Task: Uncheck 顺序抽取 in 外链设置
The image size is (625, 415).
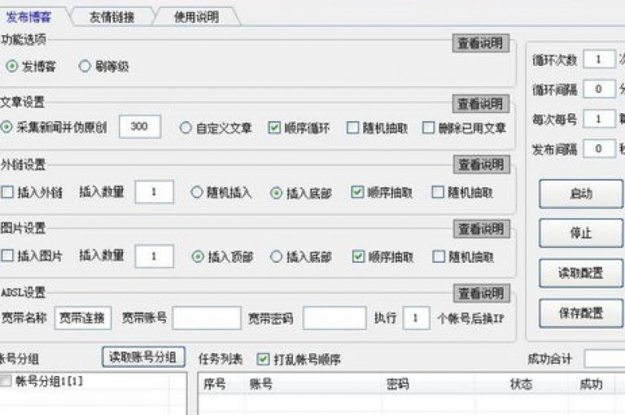Action: [x=357, y=192]
